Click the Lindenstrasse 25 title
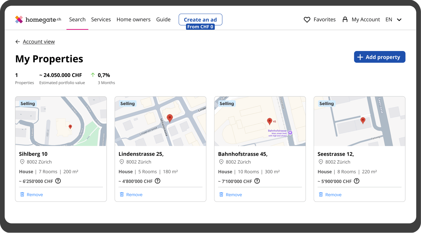Image resolution: width=421 pixels, height=233 pixels. coord(141,154)
